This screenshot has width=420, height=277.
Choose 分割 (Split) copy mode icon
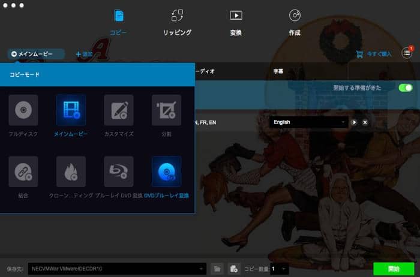(x=166, y=110)
